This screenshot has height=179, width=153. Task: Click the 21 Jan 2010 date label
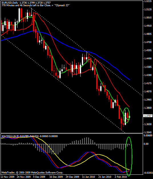click(105, 177)
